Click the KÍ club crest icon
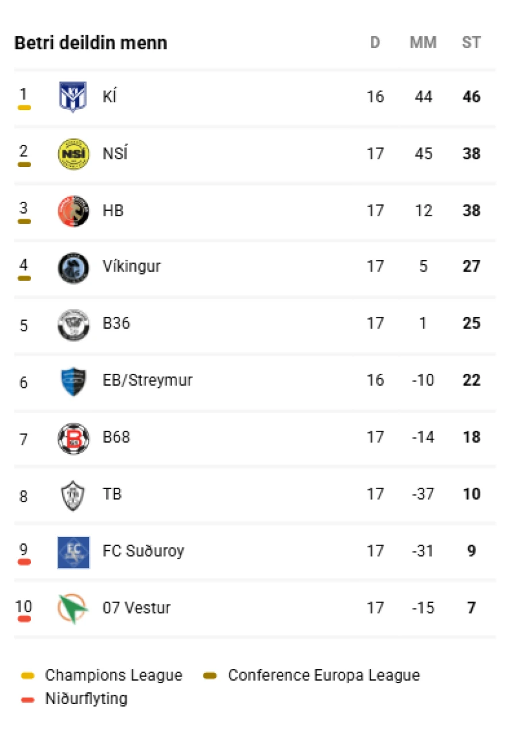 tap(73, 97)
